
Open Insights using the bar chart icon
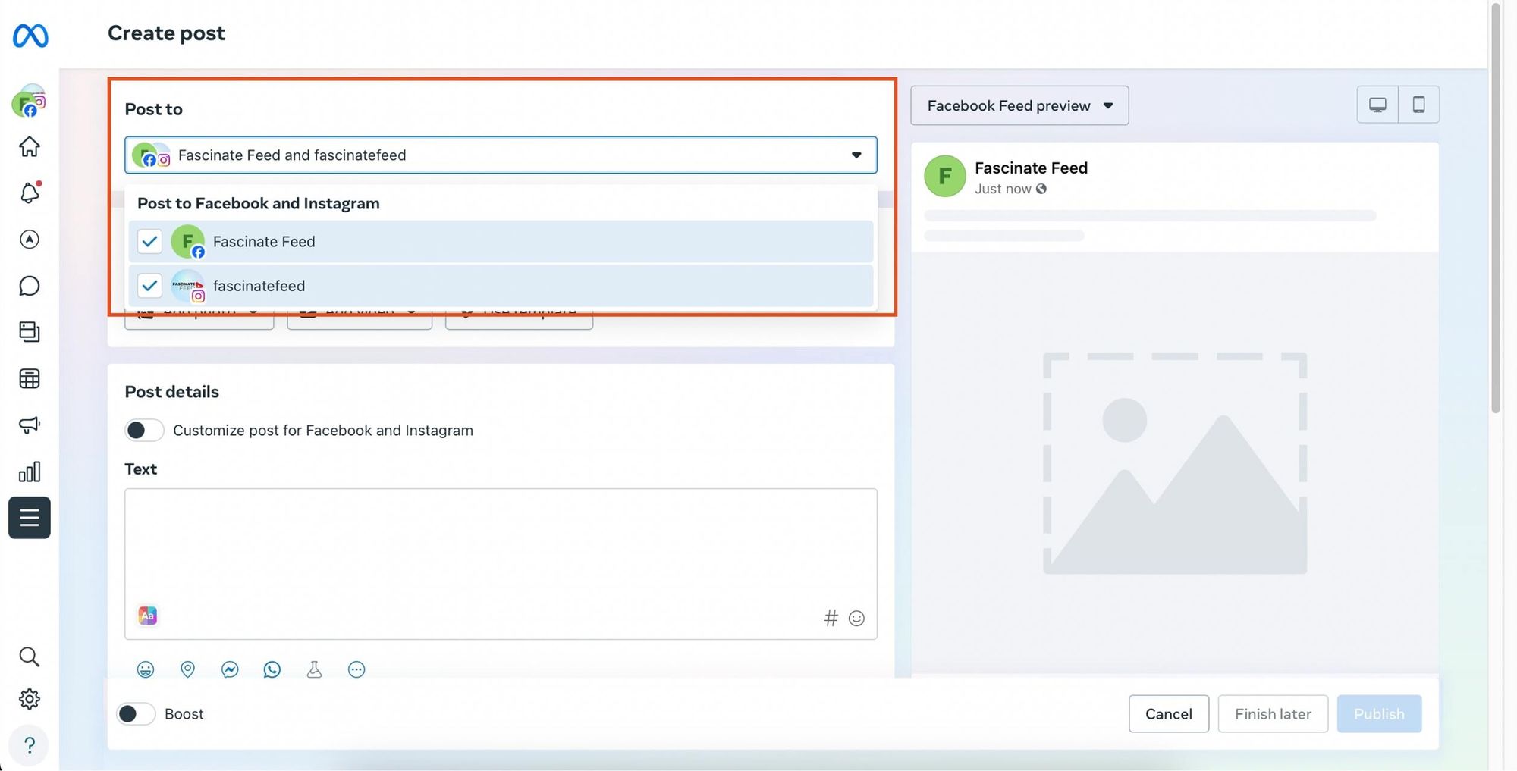pos(29,471)
